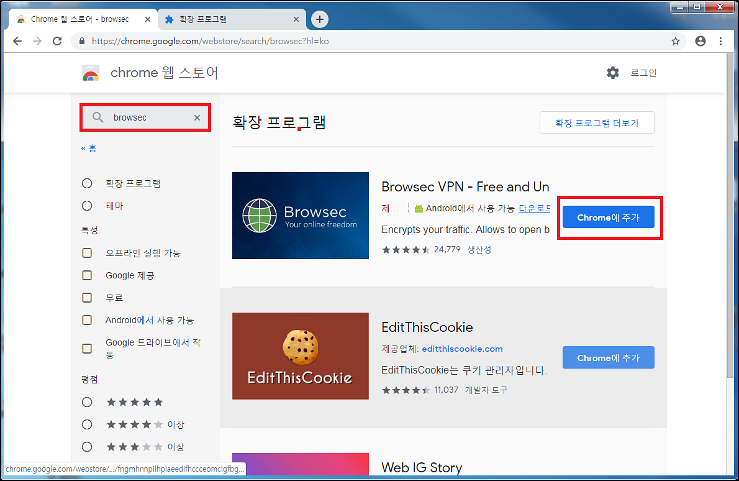Clear the browsec search text

(197, 117)
